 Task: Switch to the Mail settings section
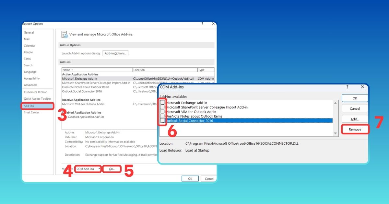click(x=27, y=39)
